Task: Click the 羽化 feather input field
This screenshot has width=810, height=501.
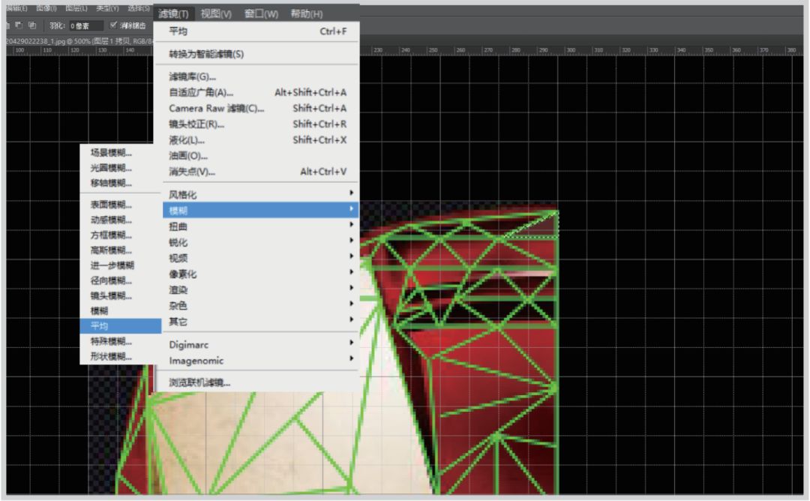Action: click(x=86, y=25)
